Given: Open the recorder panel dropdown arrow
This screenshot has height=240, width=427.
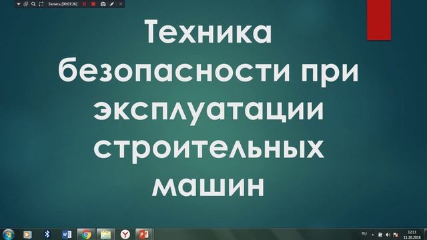Looking at the screenshot, I should 19,4.
